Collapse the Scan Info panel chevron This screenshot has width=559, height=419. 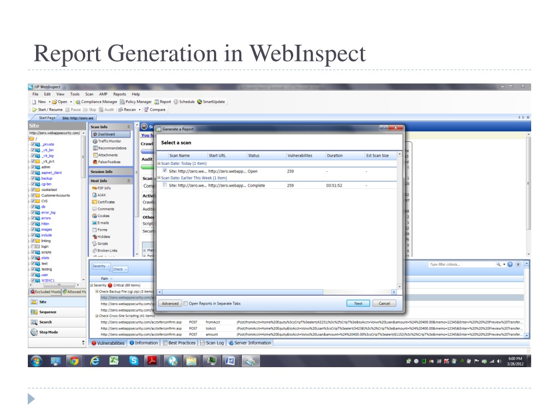(x=129, y=127)
